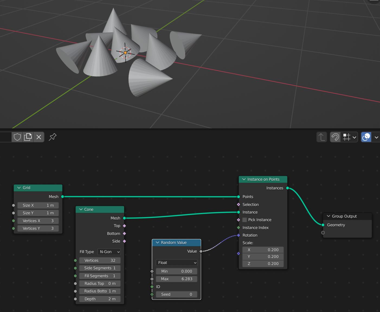Toggle the pin node tree icon

(53, 137)
